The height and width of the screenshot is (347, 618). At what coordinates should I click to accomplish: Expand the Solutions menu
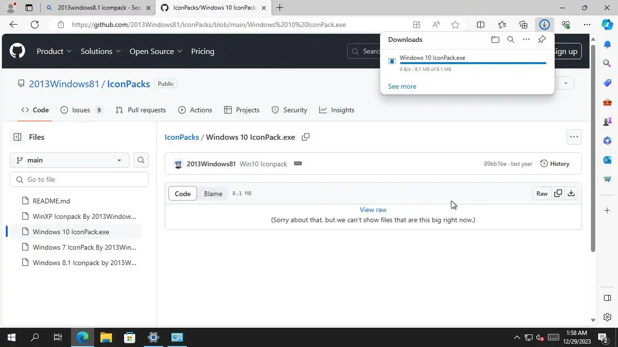100,51
